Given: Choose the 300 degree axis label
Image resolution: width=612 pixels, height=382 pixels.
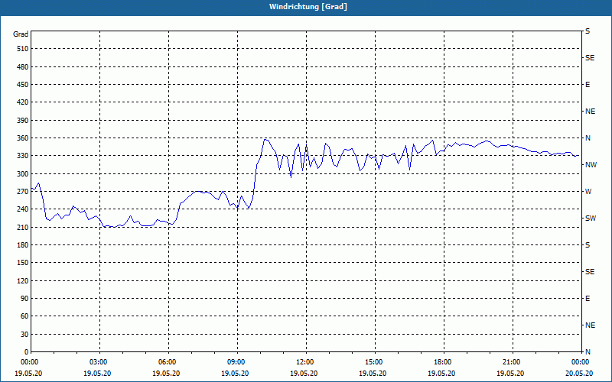Looking at the screenshot, I should [x=23, y=174].
